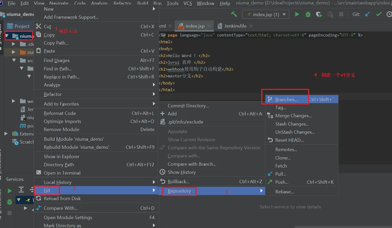
Task: Click the green Git commit checkmark
Action: [x=379, y=14]
